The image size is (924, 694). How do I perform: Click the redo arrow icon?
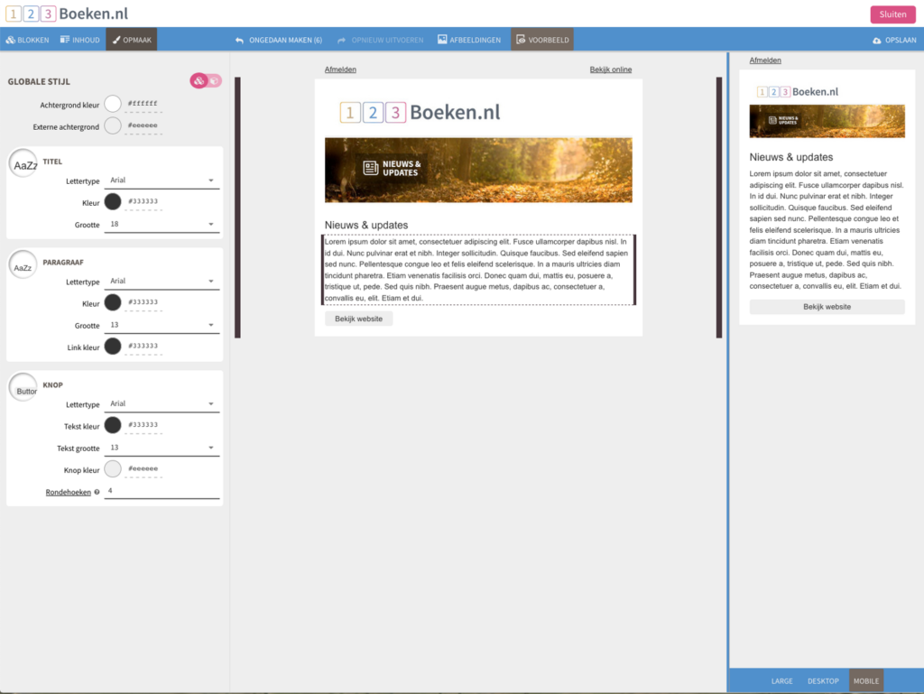(341, 40)
